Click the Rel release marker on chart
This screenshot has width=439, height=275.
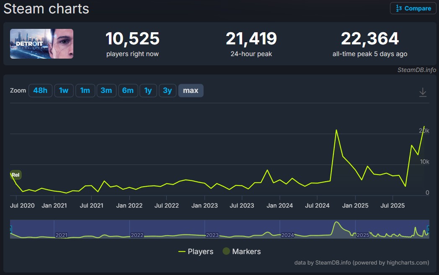coord(15,175)
